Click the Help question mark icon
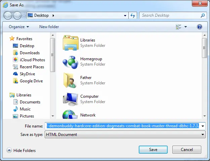 click(x=200, y=27)
